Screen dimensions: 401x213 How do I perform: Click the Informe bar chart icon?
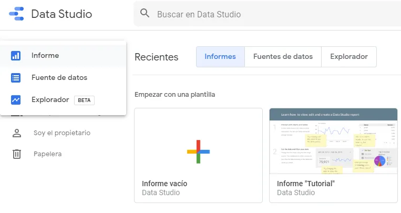(x=16, y=56)
